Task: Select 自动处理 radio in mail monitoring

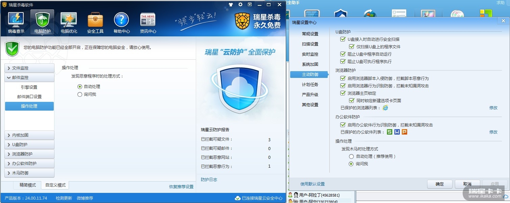Action: click(x=80, y=87)
